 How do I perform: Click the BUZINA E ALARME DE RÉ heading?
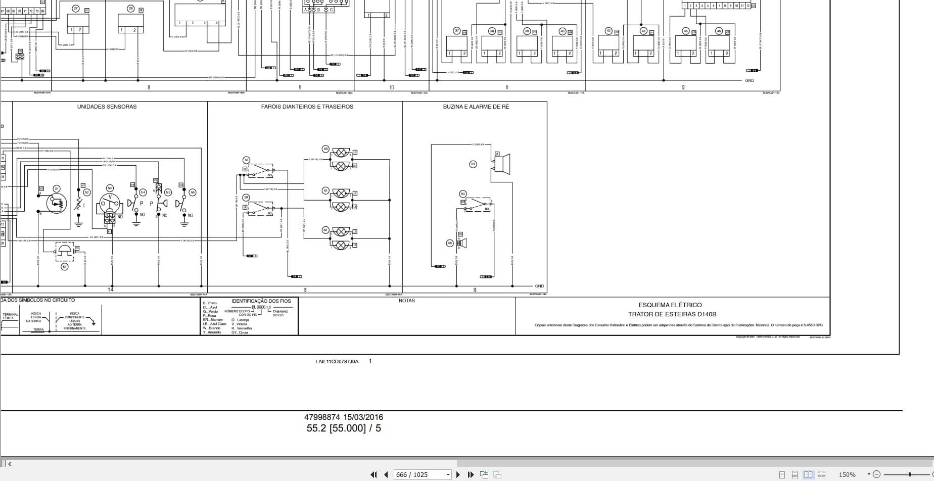[x=476, y=107]
